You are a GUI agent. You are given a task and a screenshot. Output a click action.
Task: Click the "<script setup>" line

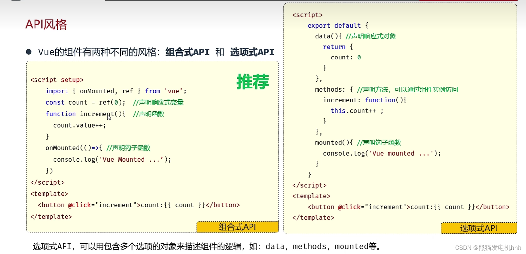pos(57,80)
